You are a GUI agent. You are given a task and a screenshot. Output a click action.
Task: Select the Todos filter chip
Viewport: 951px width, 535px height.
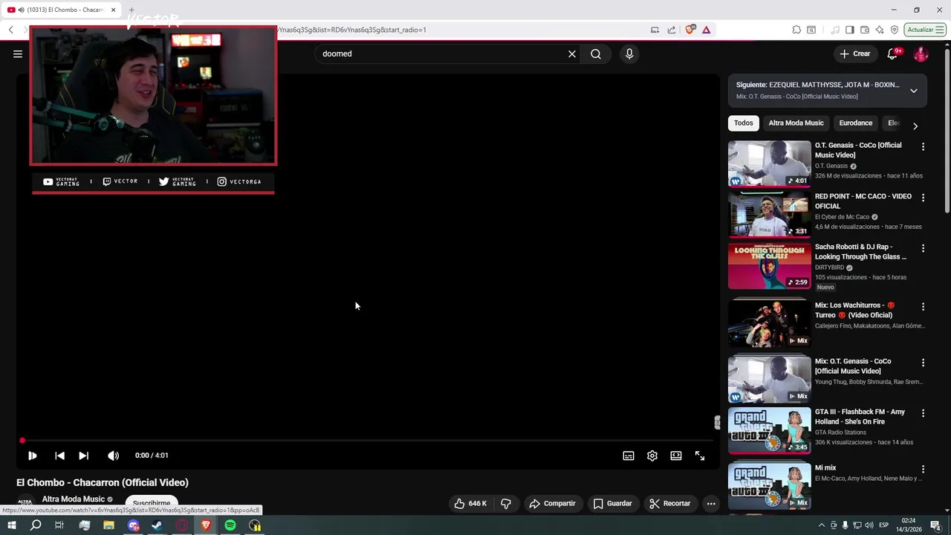click(x=744, y=123)
